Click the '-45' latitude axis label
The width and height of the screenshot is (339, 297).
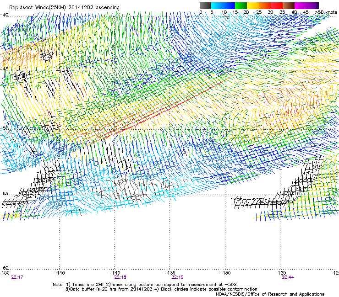(x=4, y=69)
